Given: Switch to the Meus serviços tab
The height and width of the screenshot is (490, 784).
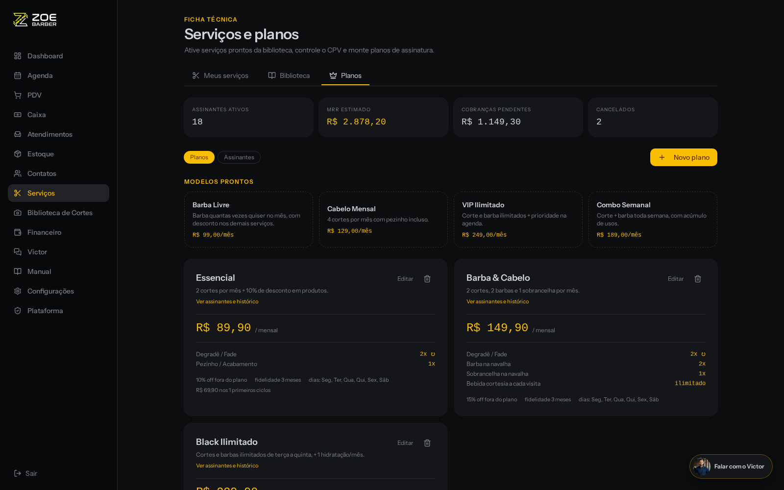Looking at the screenshot, I should pyautogui.click(x=220, y=75).
